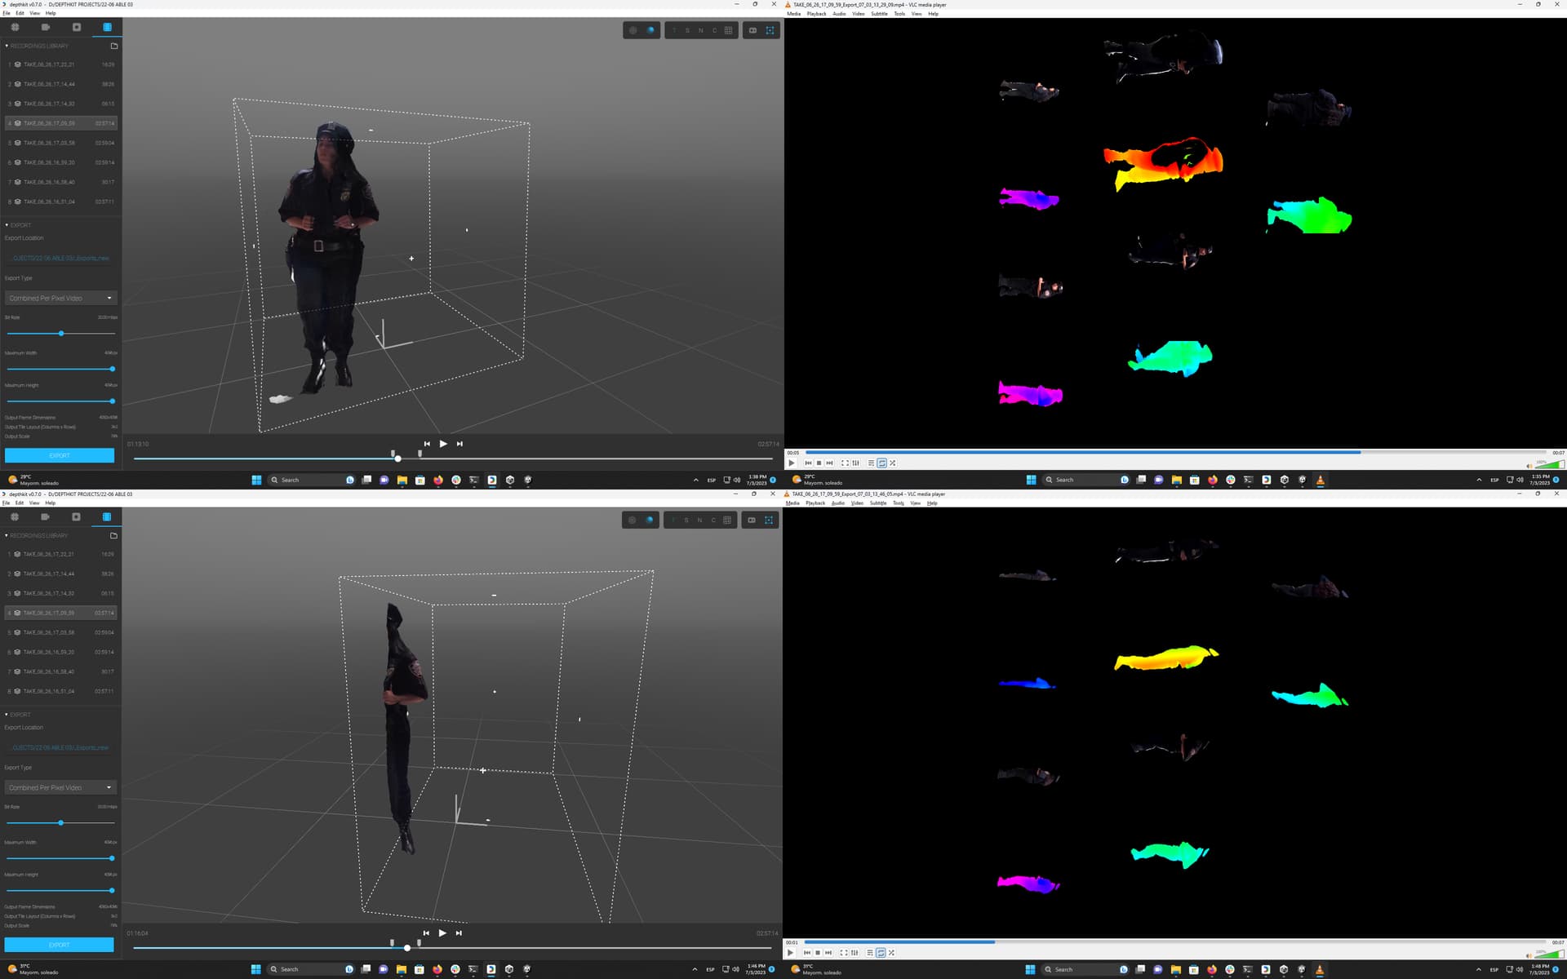
Task: Toggle loop button in top VLC player
Action: coord(881,463)
